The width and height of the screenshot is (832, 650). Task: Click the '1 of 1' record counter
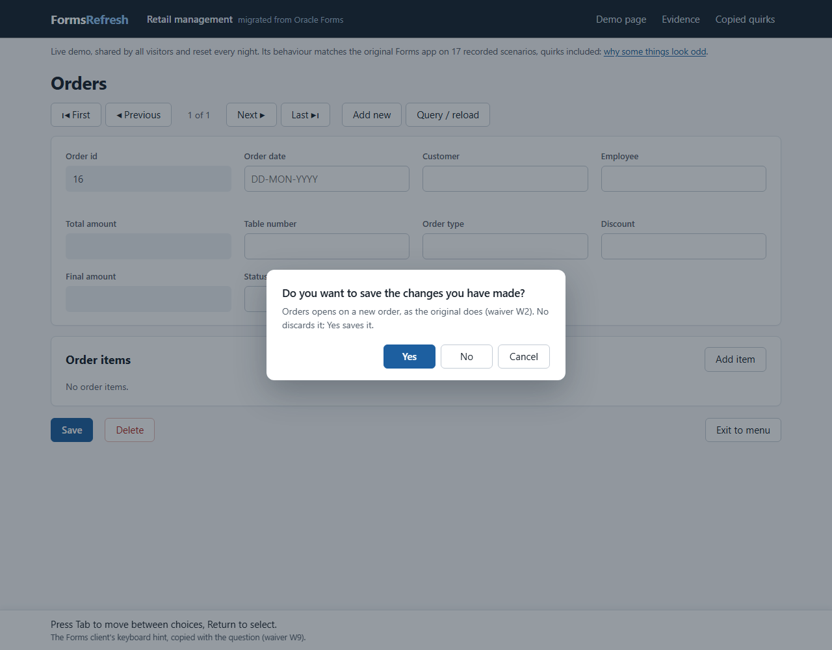pos(199,115)
